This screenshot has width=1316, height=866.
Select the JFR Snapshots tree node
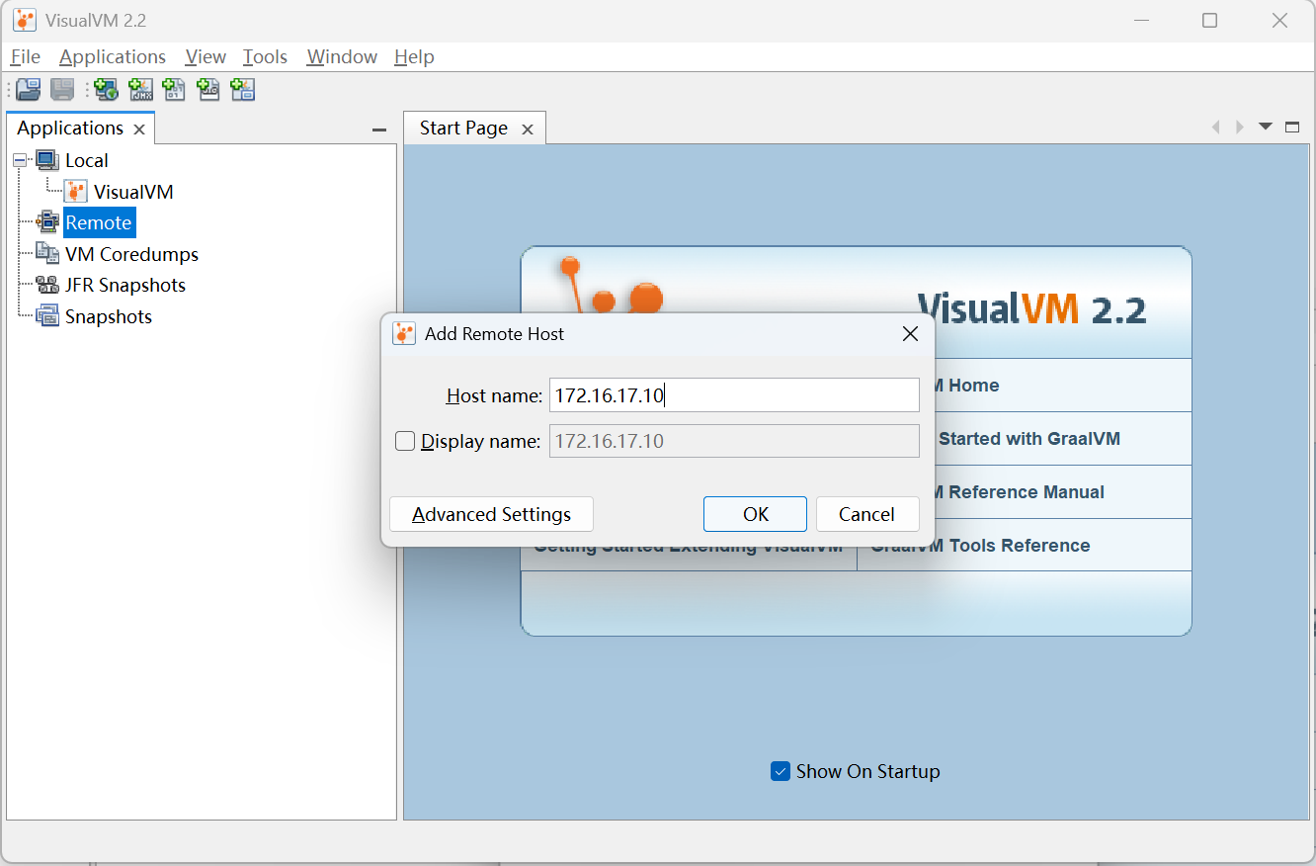pos(124,286)
